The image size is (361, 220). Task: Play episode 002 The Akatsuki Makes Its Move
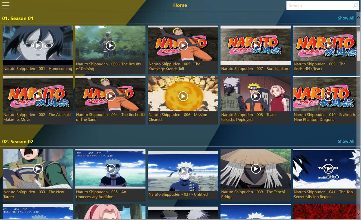[x=38, y=96]
